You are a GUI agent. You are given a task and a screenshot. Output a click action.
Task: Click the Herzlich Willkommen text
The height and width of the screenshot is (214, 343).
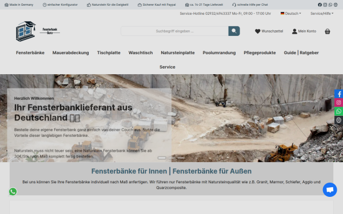pos(34,99)
